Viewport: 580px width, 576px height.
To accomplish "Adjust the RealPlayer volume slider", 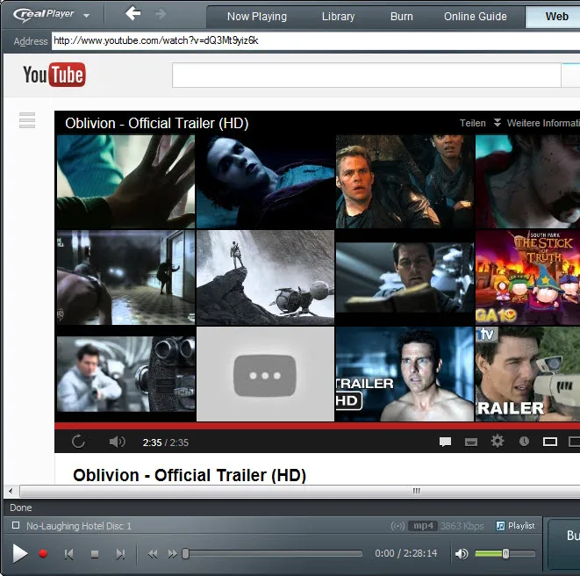I will click(x=505, y=554).
